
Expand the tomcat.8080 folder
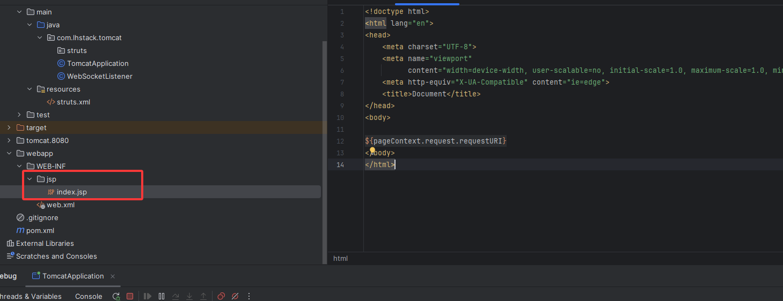coord(9,140)
